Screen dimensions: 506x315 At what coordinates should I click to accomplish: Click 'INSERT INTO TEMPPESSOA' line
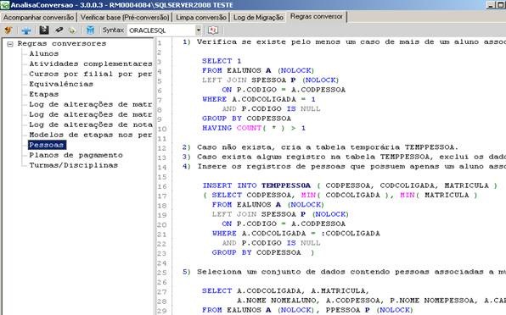click(350, 185)
